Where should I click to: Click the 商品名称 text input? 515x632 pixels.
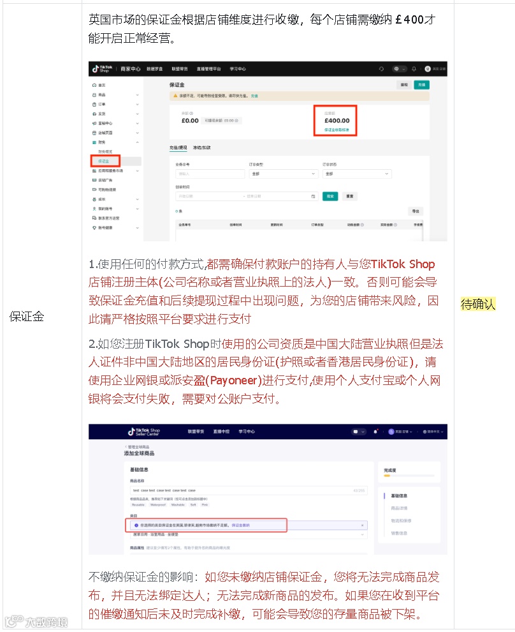pyautogui.click(x=249, y=490)
